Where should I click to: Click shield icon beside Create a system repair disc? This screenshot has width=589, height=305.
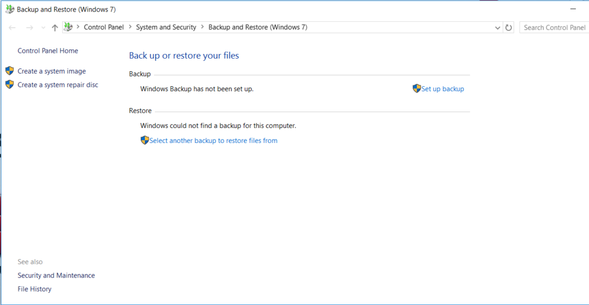pos(10,84)
